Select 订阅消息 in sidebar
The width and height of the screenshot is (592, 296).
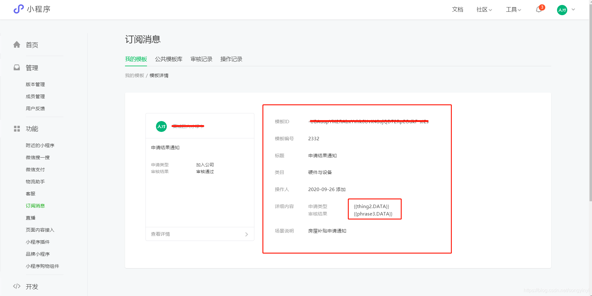[35, 206]
